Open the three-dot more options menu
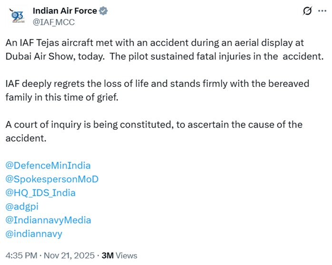The height and width of the screenshot is (265, 332). point(323,11)
